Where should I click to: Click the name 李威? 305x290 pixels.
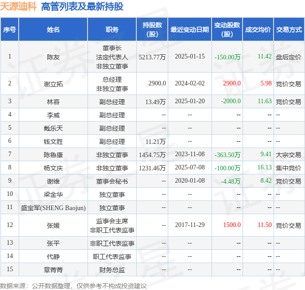(53, 115)
